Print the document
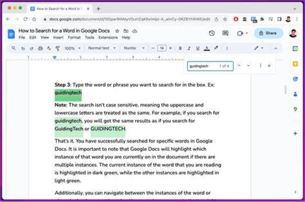Viewport: 305px width, 202px height. [x=40, y=48]
